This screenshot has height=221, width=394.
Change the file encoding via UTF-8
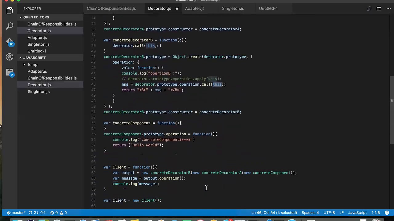click(329, 213)
